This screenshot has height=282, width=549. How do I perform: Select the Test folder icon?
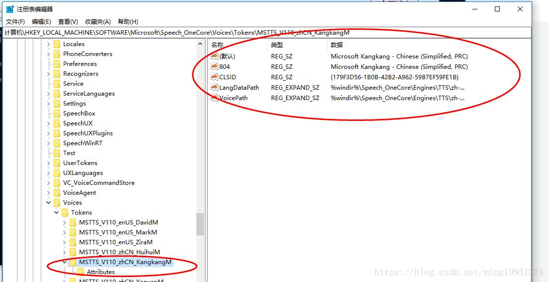[57, 153]
